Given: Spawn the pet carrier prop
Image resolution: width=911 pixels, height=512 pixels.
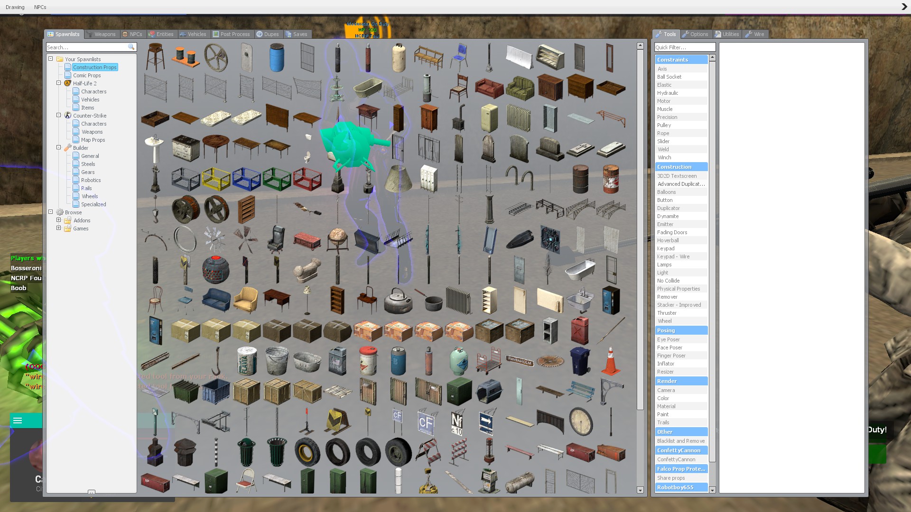Looking at the screenshot, I should point(489,392).
